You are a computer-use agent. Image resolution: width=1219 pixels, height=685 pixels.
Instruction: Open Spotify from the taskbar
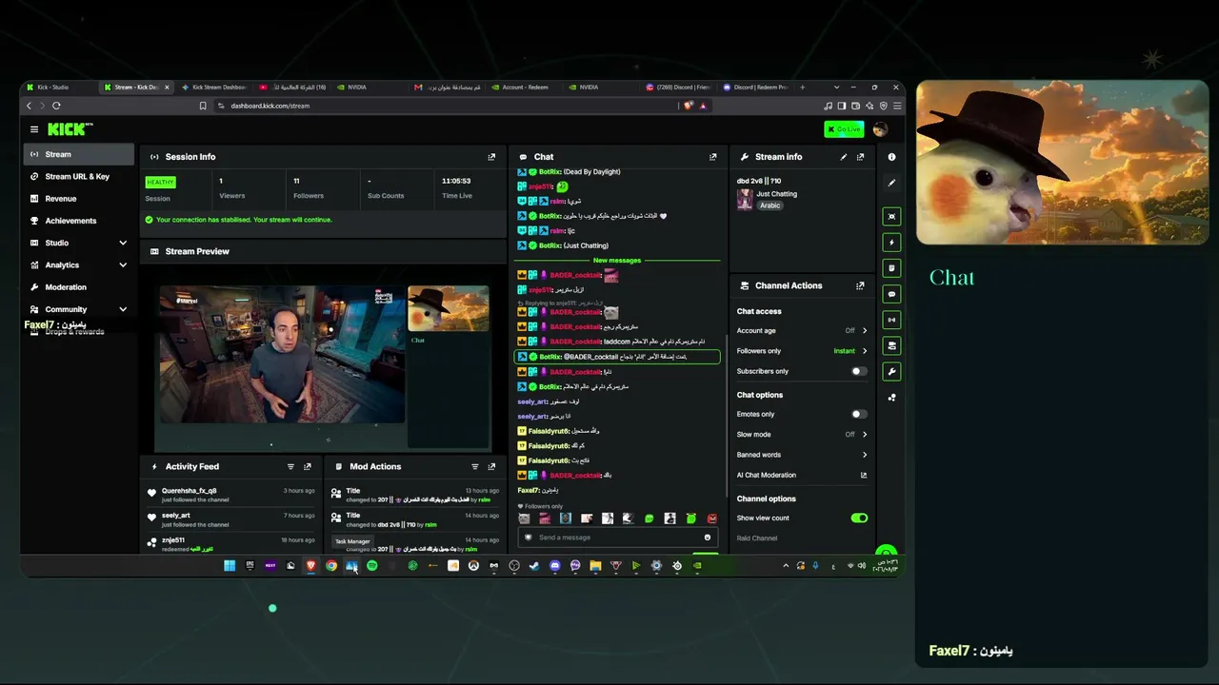(x=371, y=566)
